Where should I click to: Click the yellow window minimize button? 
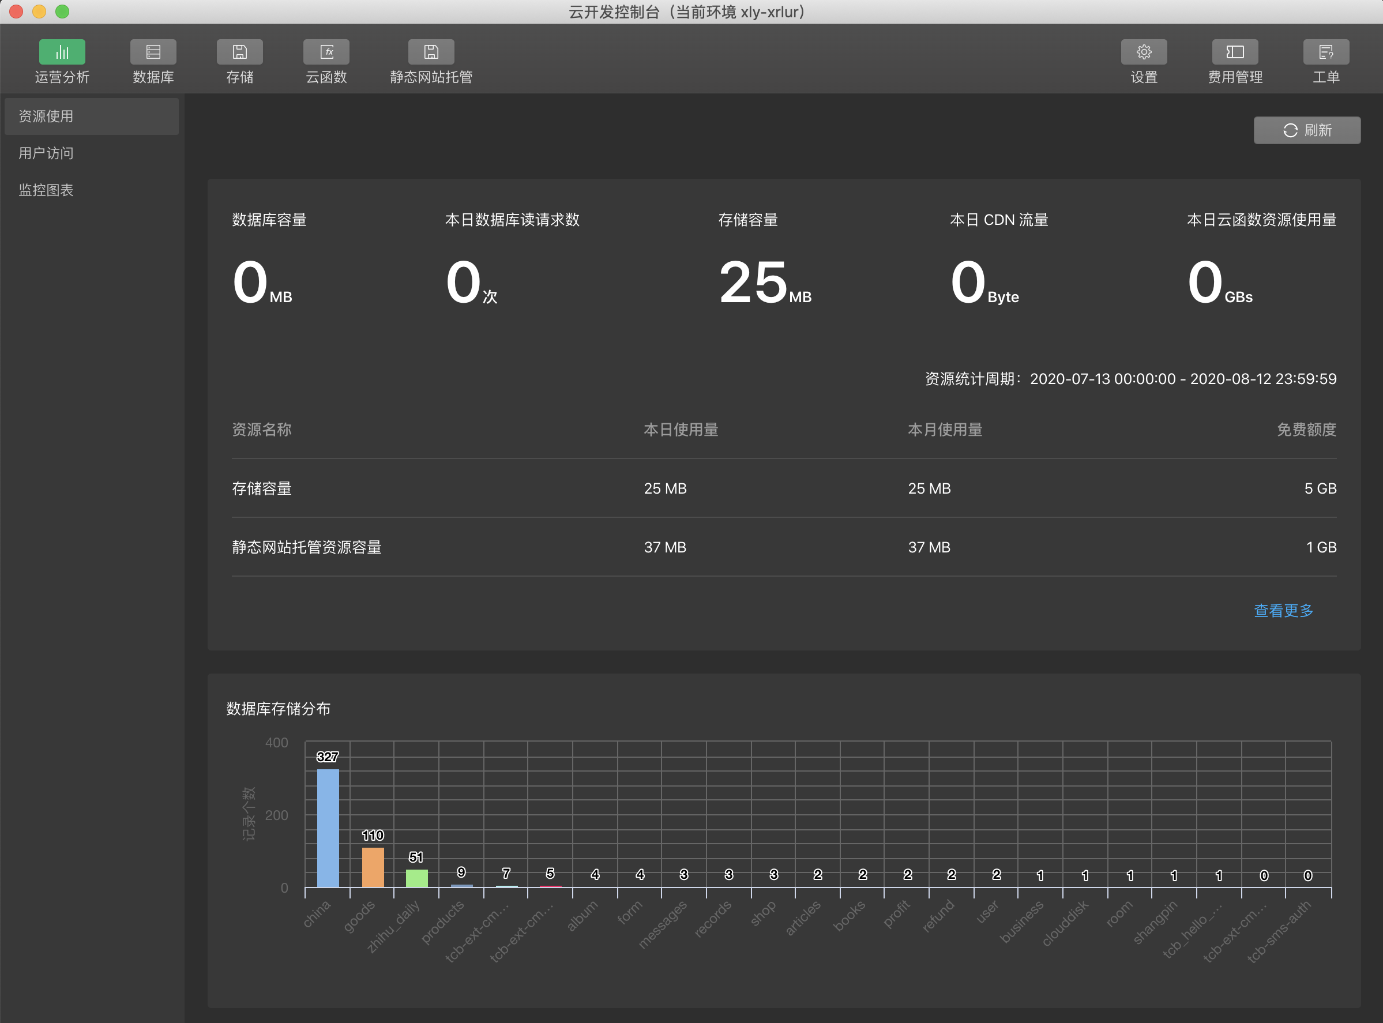click(x=39, y=11)
